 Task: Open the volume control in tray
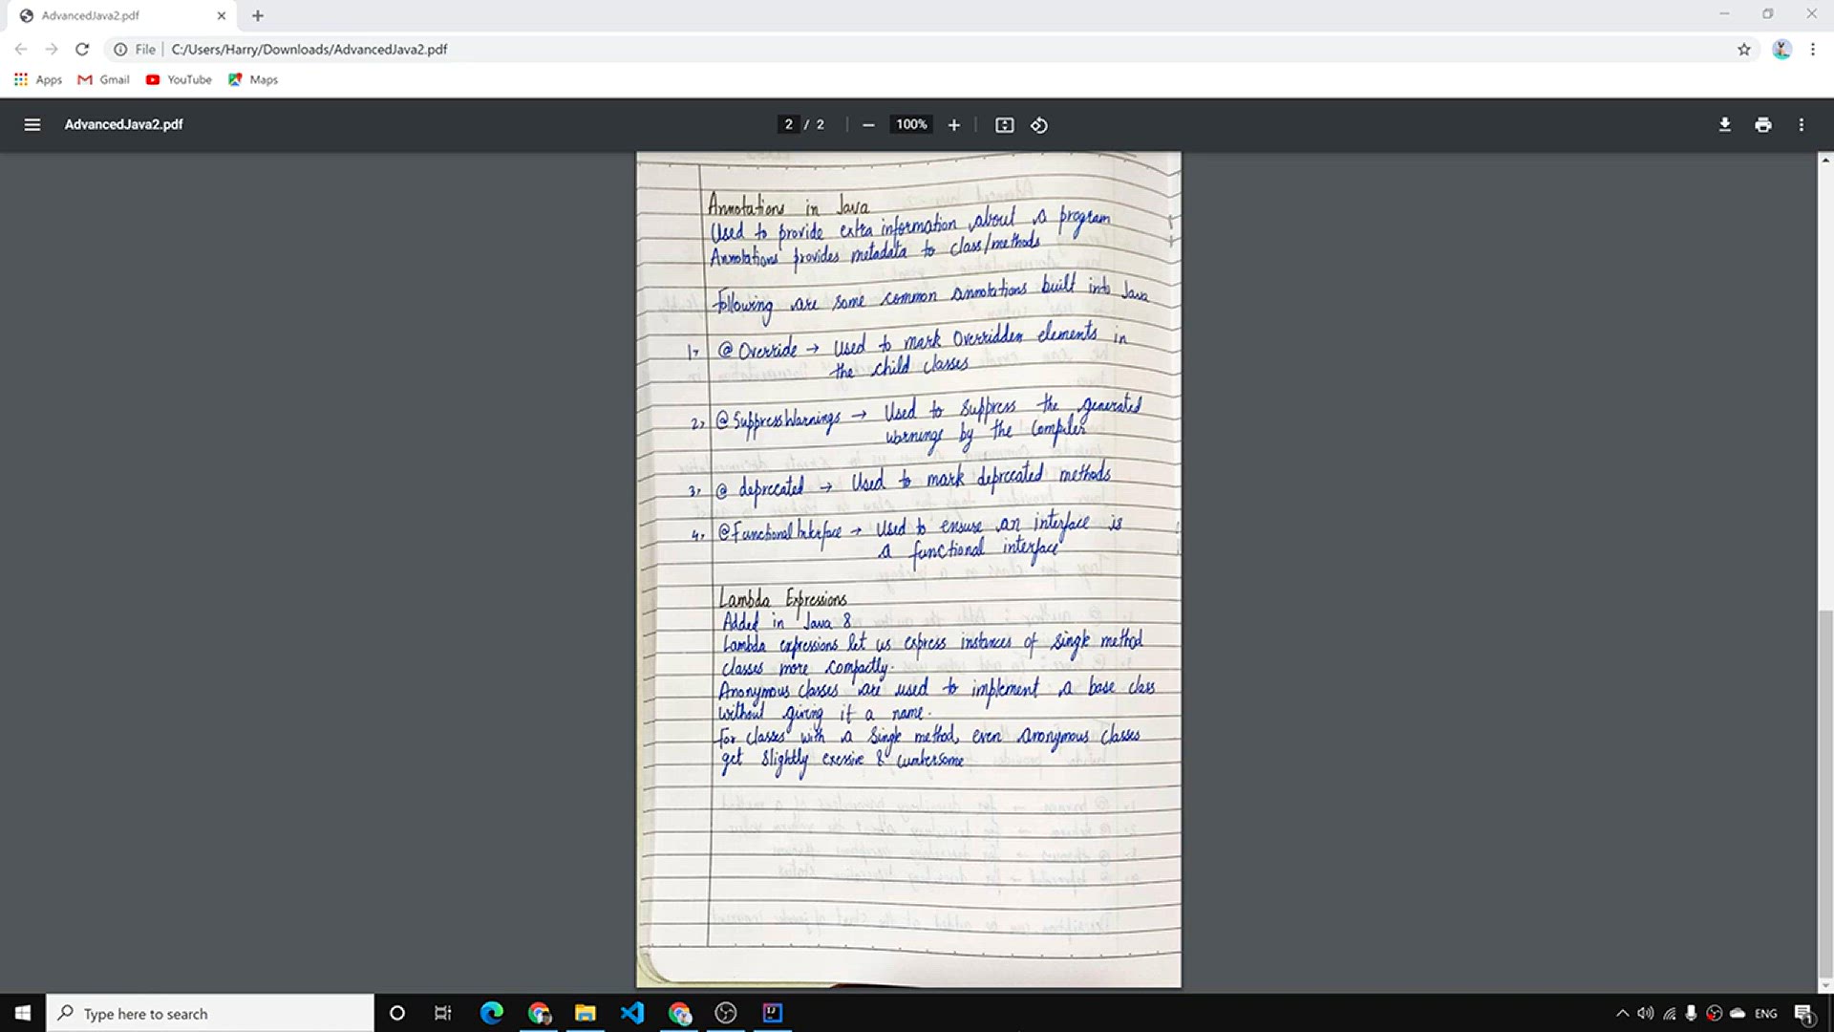(x=1645, y=1013)
